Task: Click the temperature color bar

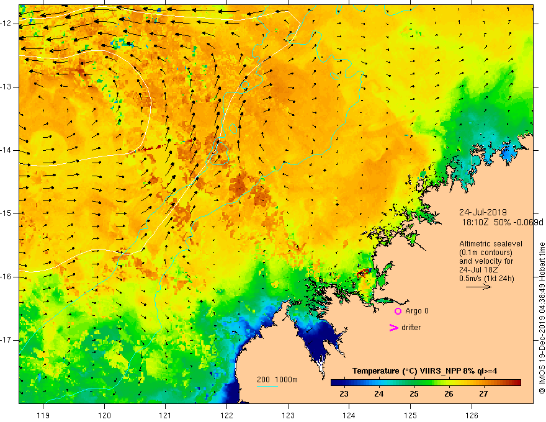Action: pyautogui.click(x=426, y=383)
